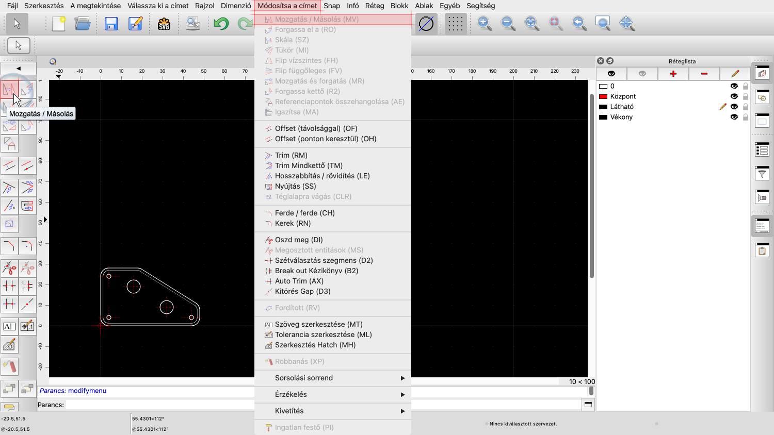Image resolution: width=774 pixels, height=435 pixels.
Task: Click the SVG export icon
Action: tap(164, 24)
